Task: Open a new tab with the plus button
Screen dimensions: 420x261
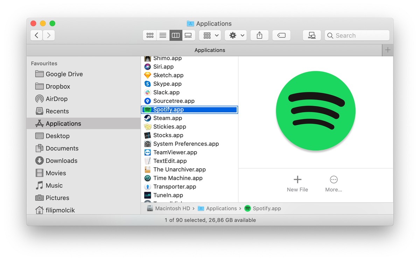Action: (387, 50)
